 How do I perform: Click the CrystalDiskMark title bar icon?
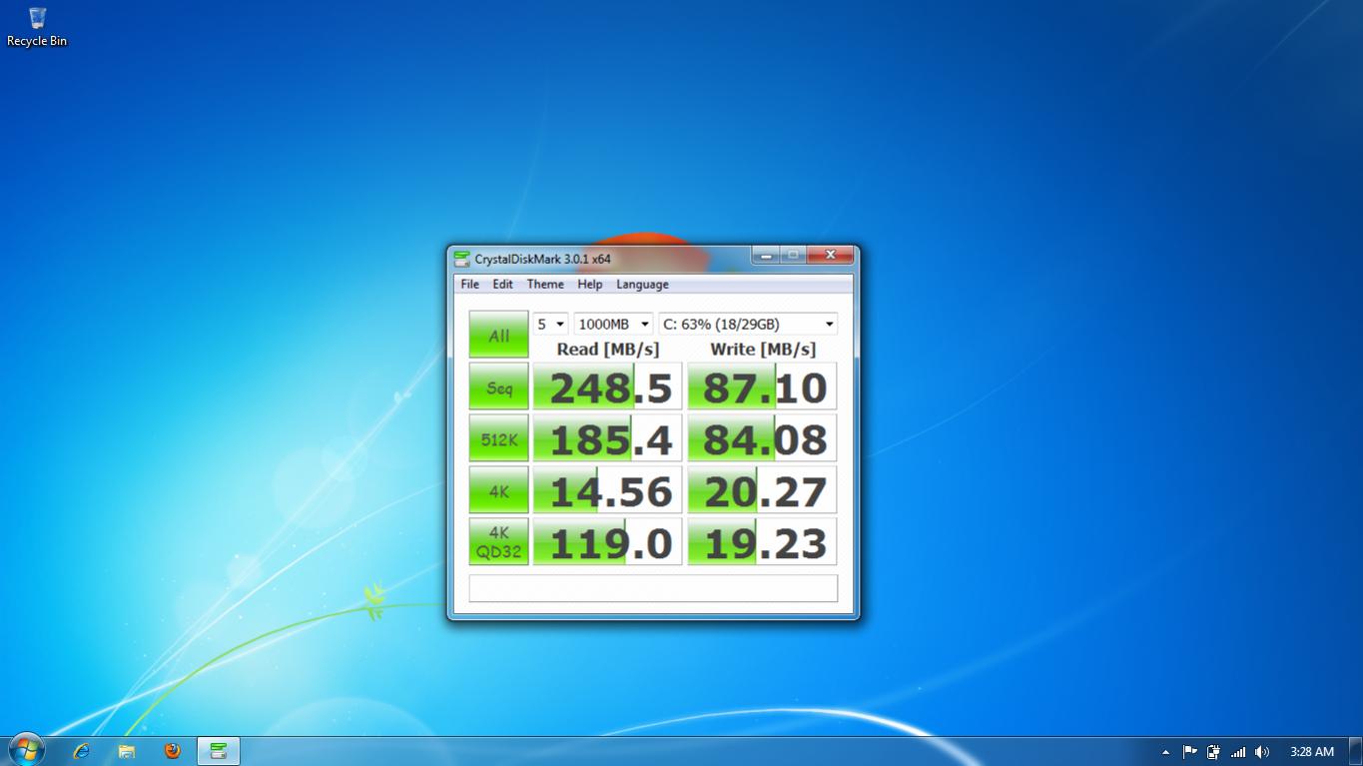tap(461, 259)
